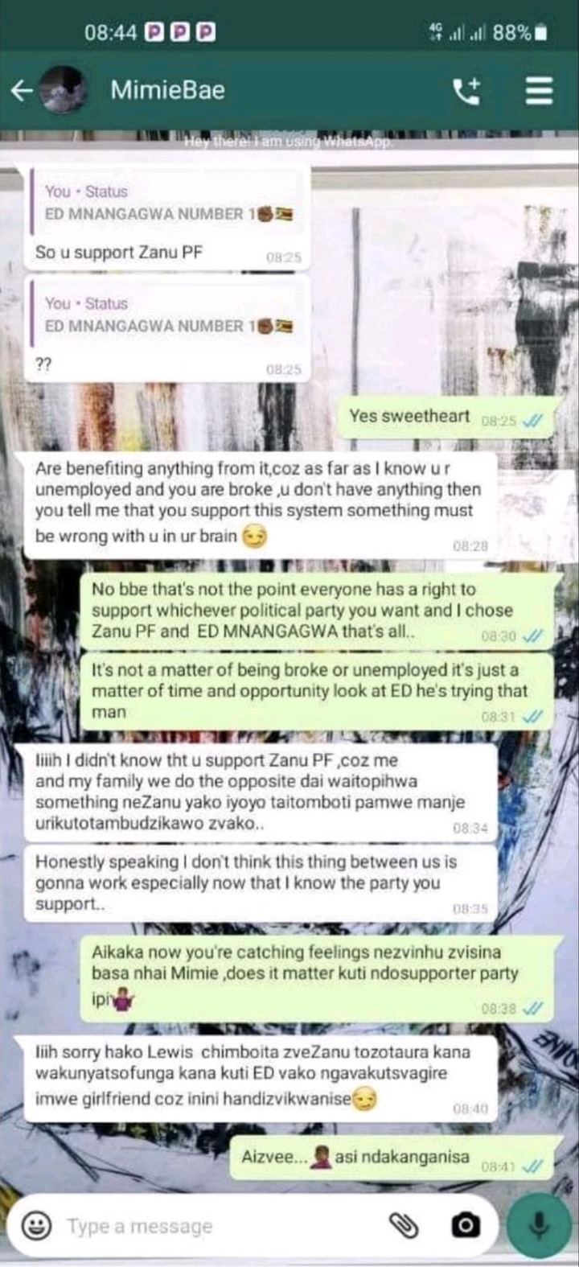Screen dimensions: 579x1267
Task: Open MimieBae's profile picture
Action: coord(63,90)
